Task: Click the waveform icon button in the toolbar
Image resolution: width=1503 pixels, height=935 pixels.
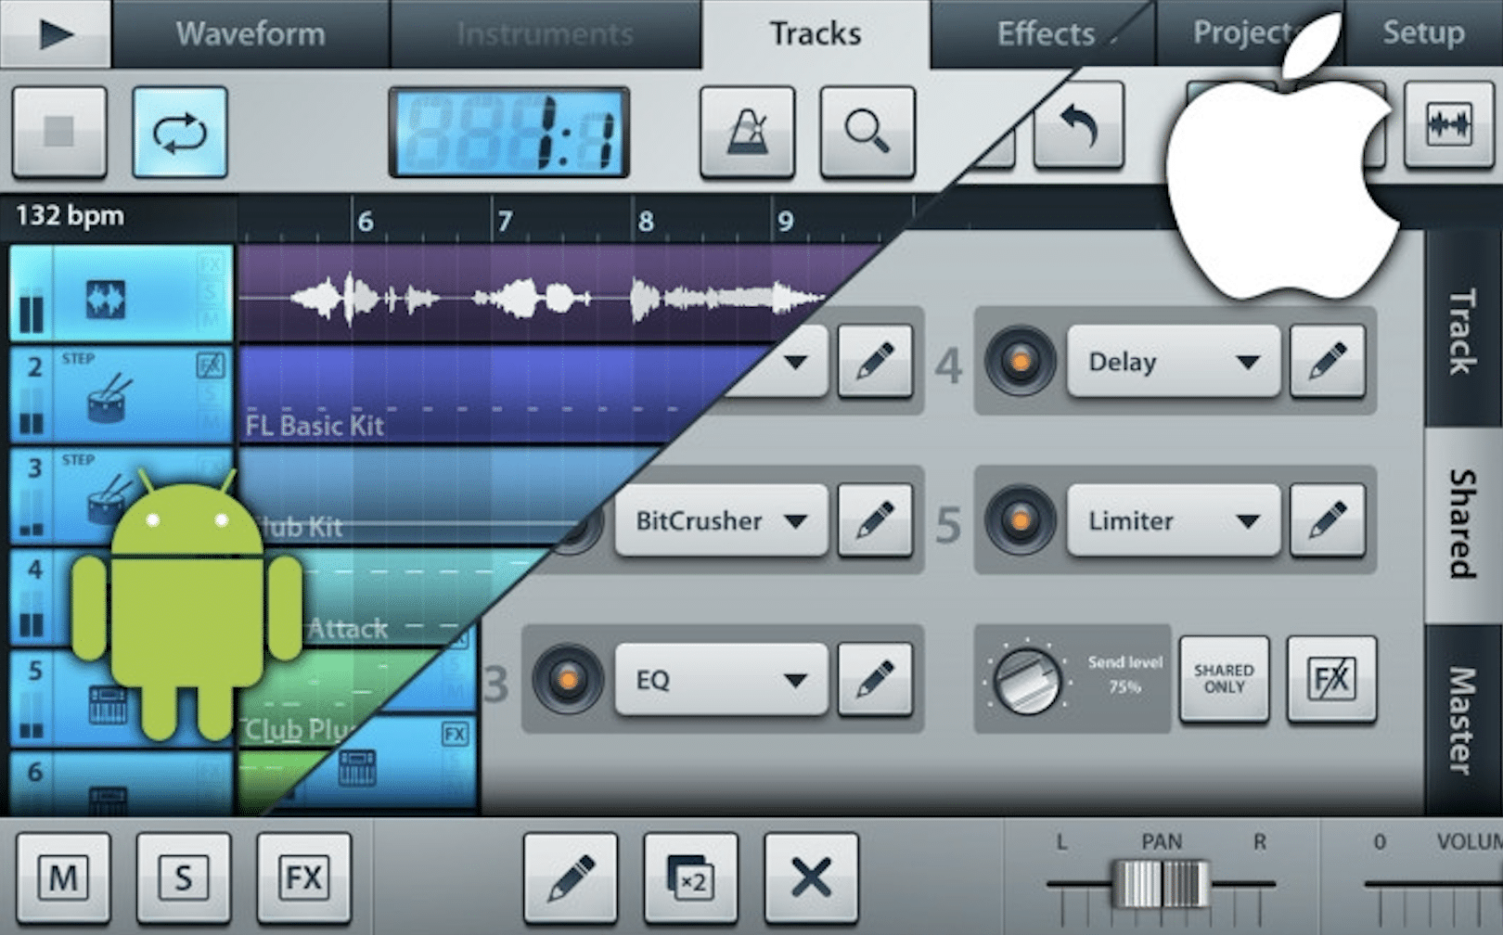Action: pos(1449,125)
